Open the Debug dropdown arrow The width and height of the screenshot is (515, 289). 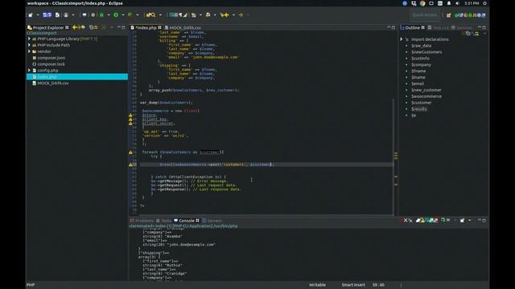point(109,15)
